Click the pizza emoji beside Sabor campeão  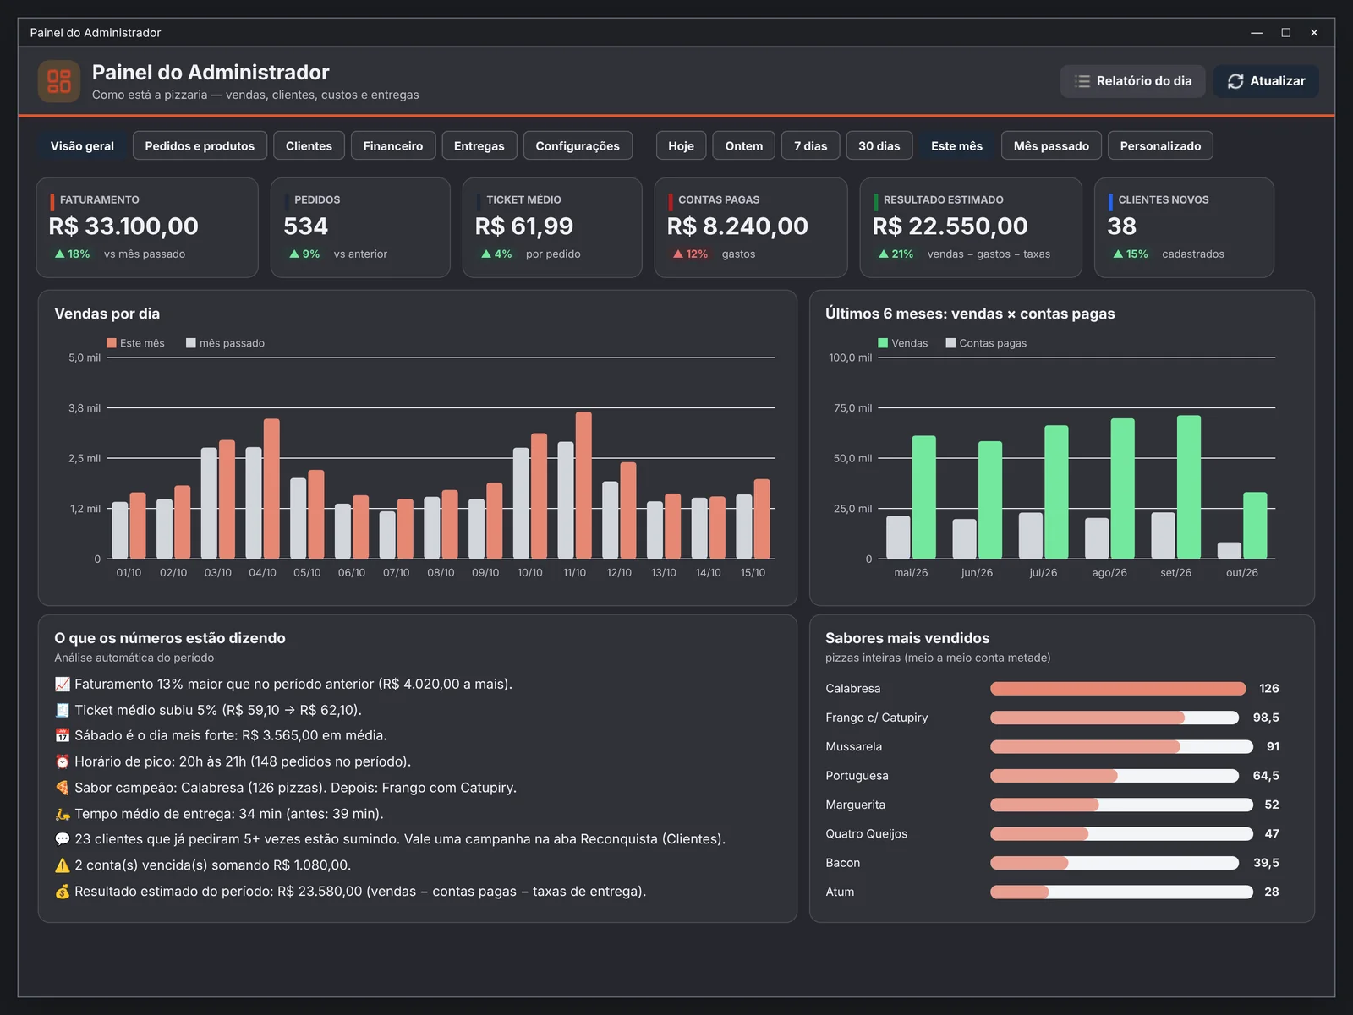62,788
